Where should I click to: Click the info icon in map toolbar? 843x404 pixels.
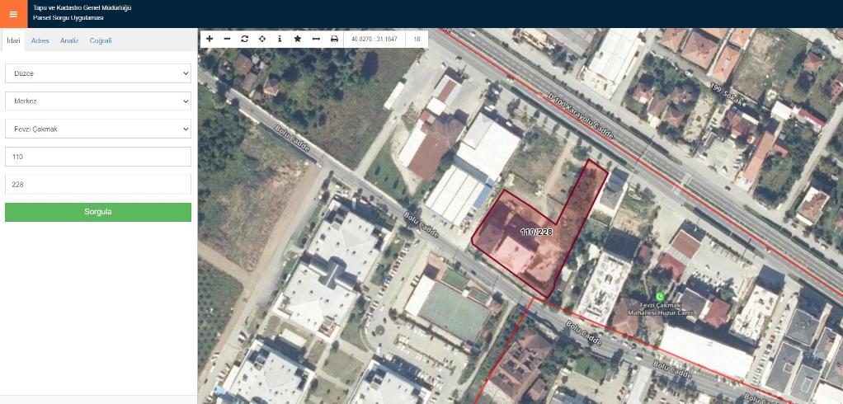(280, 39)
